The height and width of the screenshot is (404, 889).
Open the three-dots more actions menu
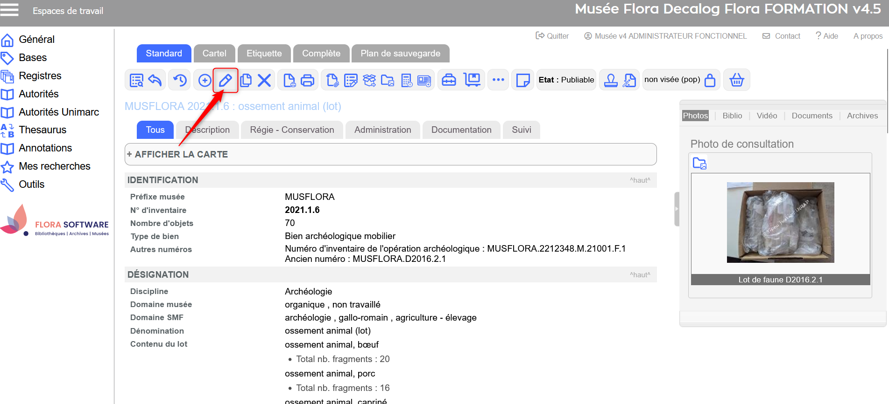pos(498,80)
